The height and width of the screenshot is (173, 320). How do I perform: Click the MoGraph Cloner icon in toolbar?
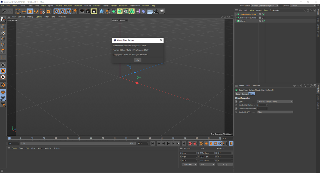pos(126,11)
